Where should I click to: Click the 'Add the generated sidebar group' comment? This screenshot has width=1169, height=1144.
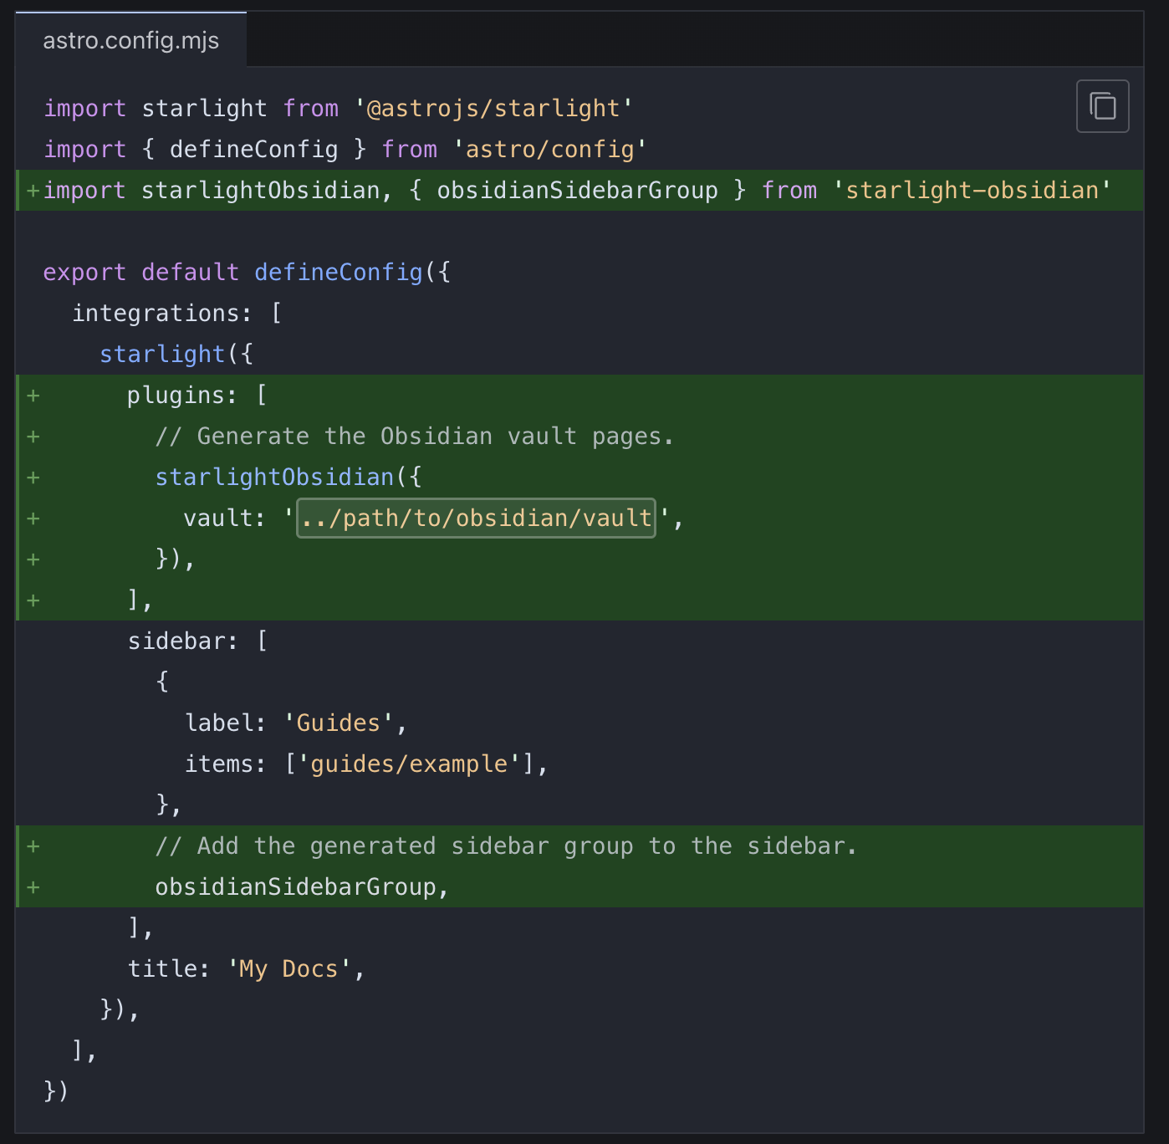506,846
